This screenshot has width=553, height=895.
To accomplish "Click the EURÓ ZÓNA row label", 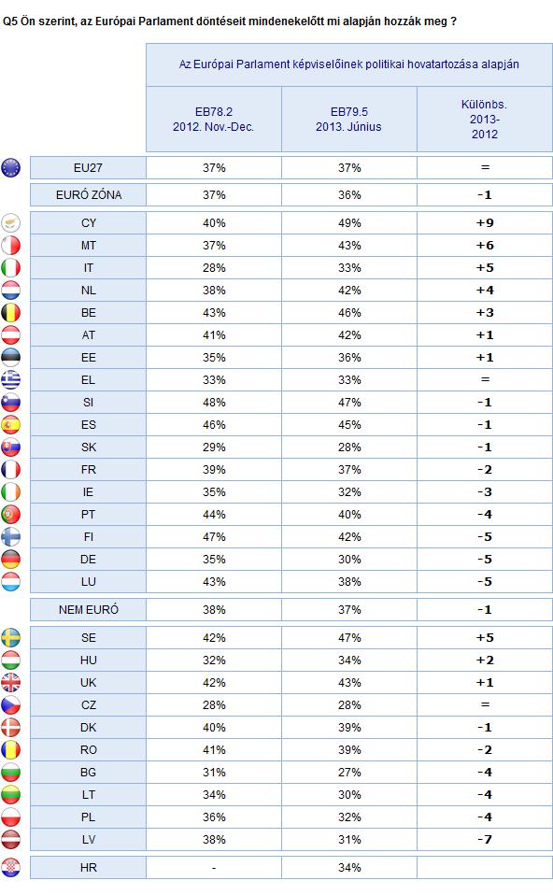I will pyautogui.click(x=89, y=194).
